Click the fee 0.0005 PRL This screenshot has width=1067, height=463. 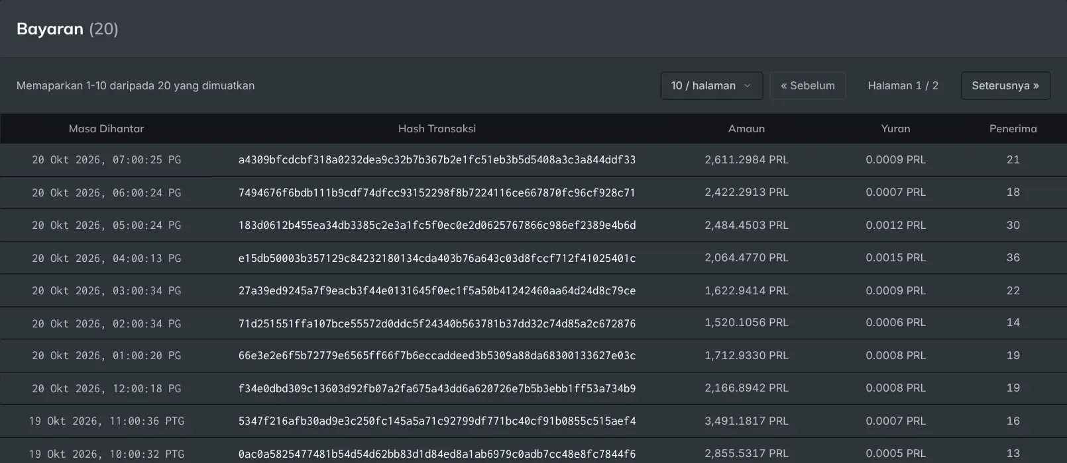click(895, 454)
